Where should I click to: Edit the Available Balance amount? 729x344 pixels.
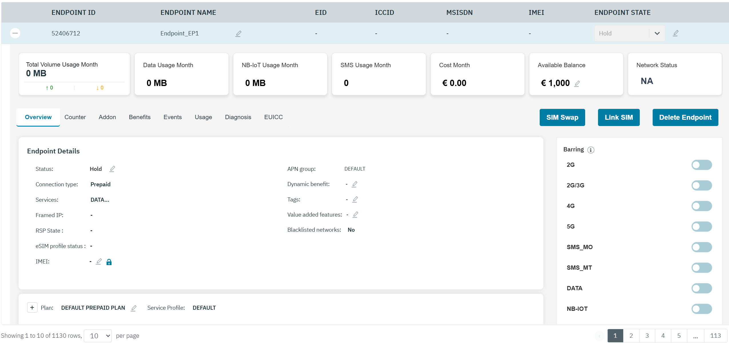click(577, 83)
